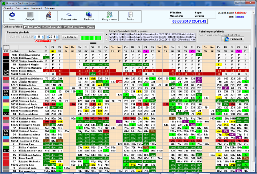Viewport: 257px width, 174px height.
Task: Increase year 2016 with the right arrow
Action: (58, 37)
